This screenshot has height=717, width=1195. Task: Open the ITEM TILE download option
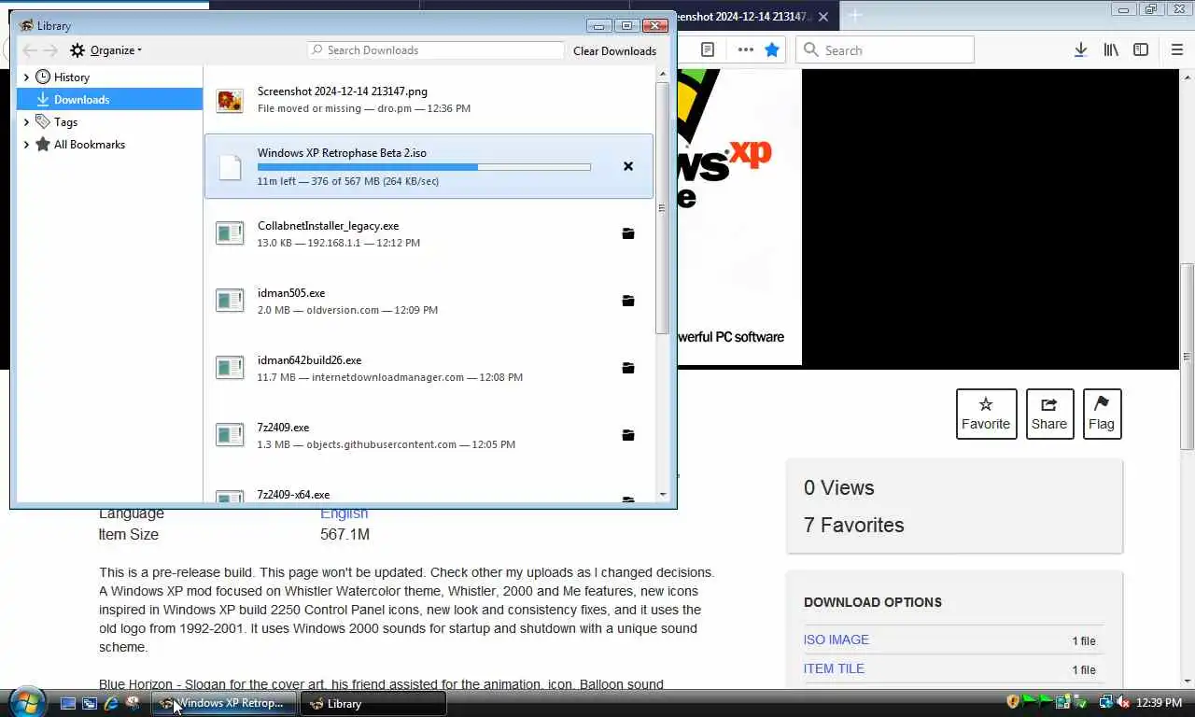coord(834,669)
